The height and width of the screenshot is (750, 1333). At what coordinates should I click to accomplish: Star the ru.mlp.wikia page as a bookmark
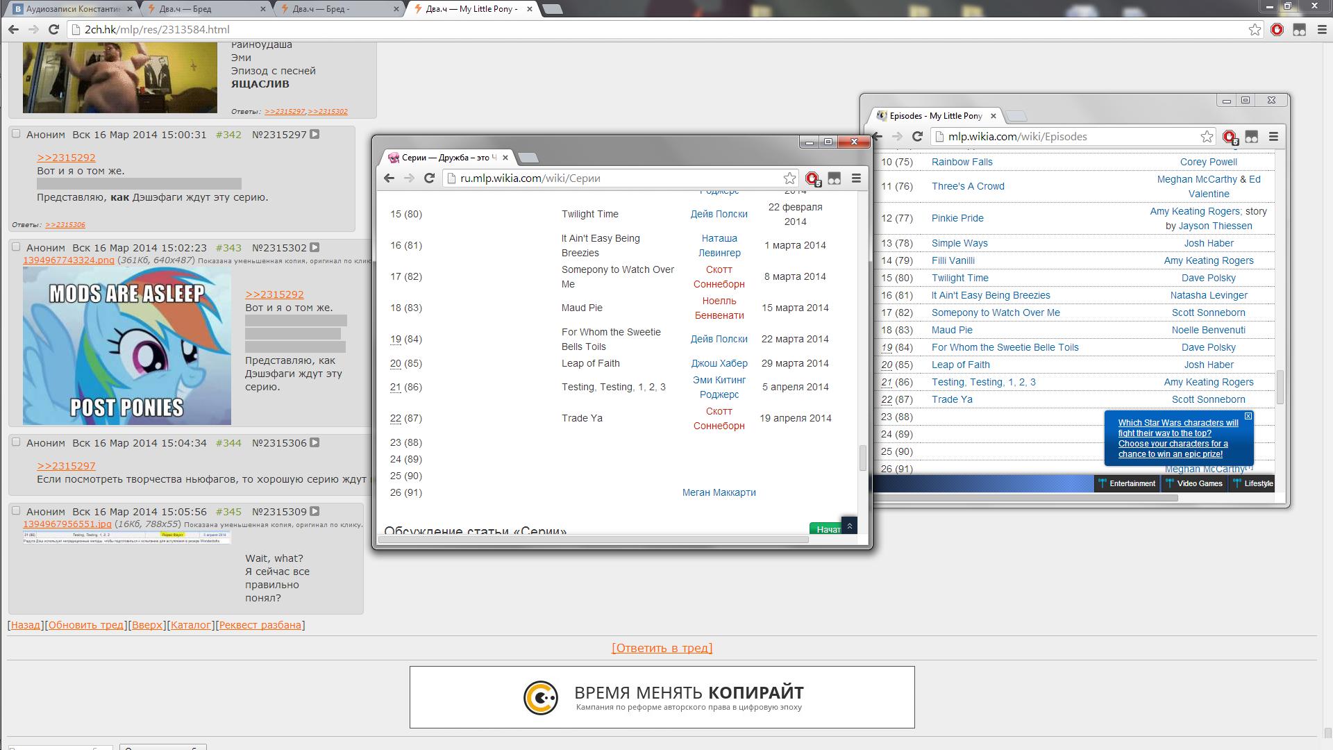point(789,178)
